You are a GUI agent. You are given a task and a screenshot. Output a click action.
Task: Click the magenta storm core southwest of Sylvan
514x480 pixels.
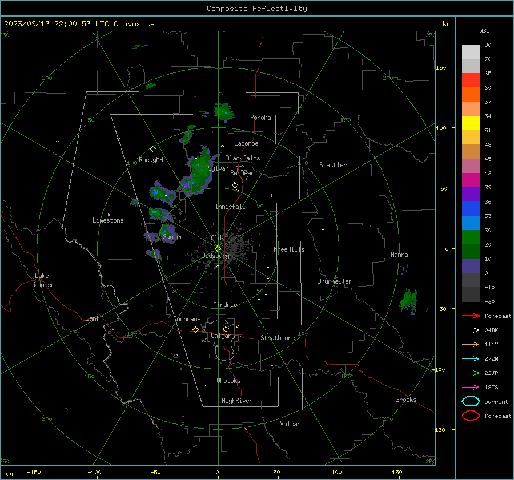pos(186,185)
